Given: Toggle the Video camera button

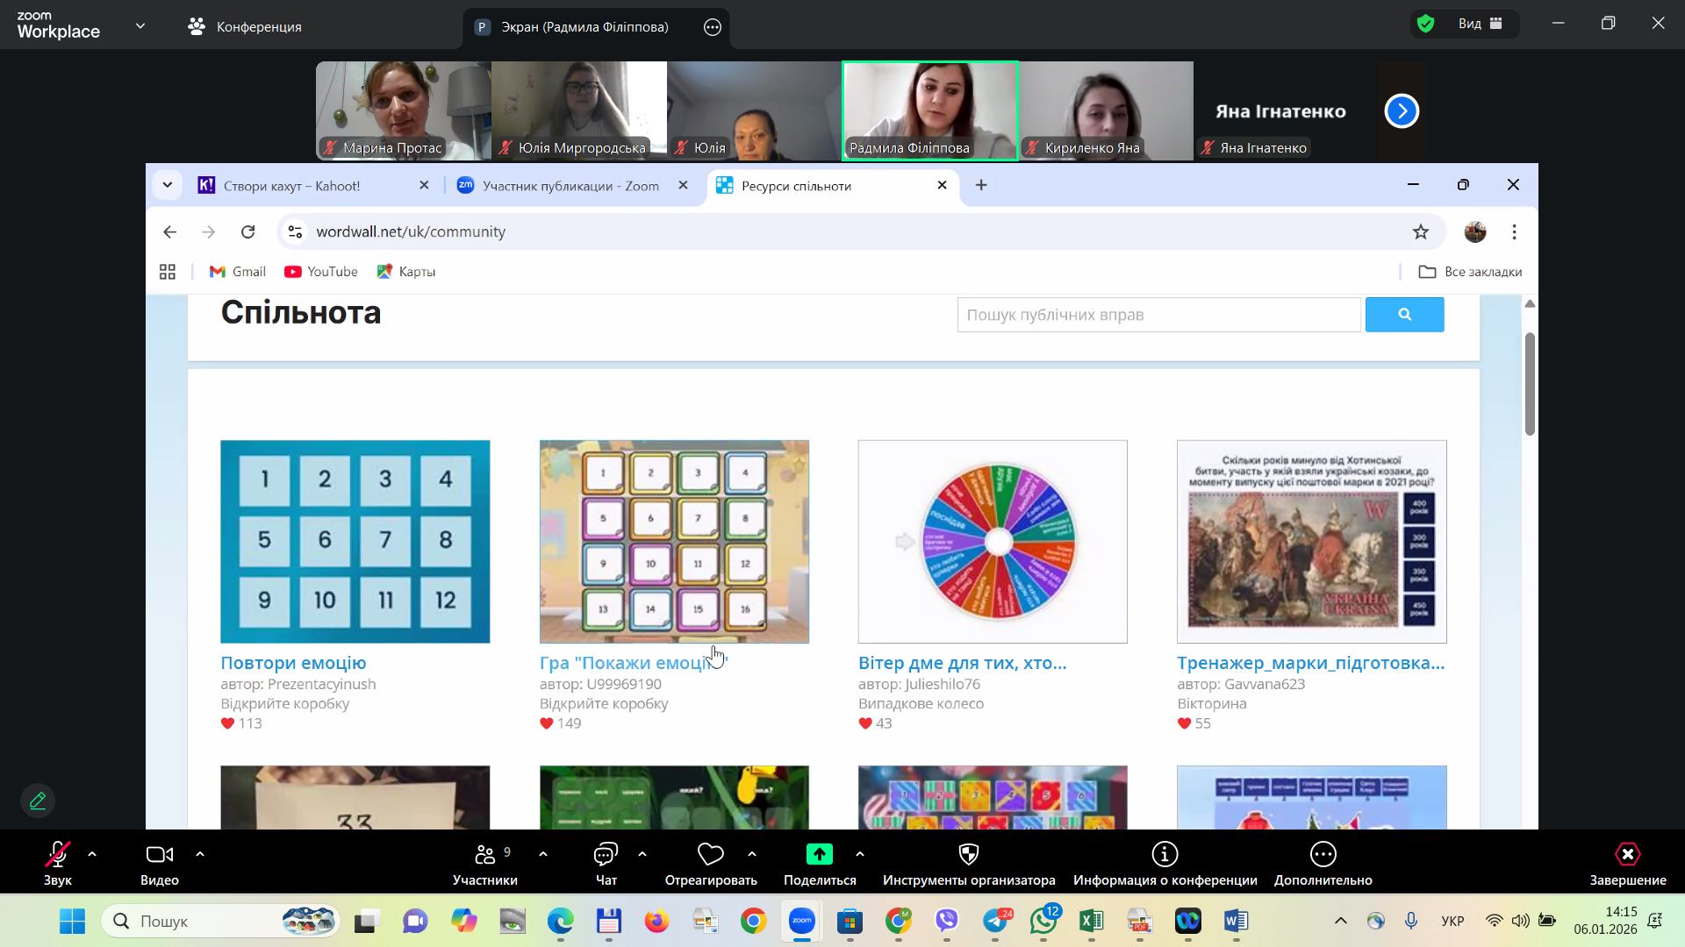Looking at the screenshot, I should pos(159,855).
